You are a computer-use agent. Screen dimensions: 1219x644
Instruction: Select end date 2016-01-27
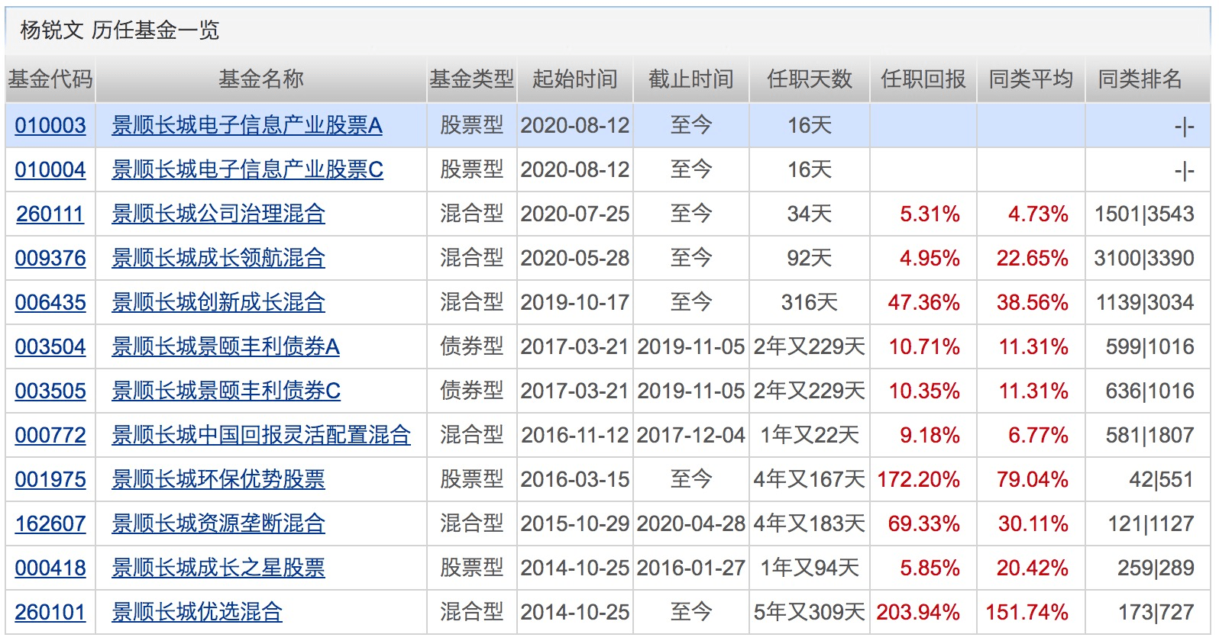click(691, 568)
